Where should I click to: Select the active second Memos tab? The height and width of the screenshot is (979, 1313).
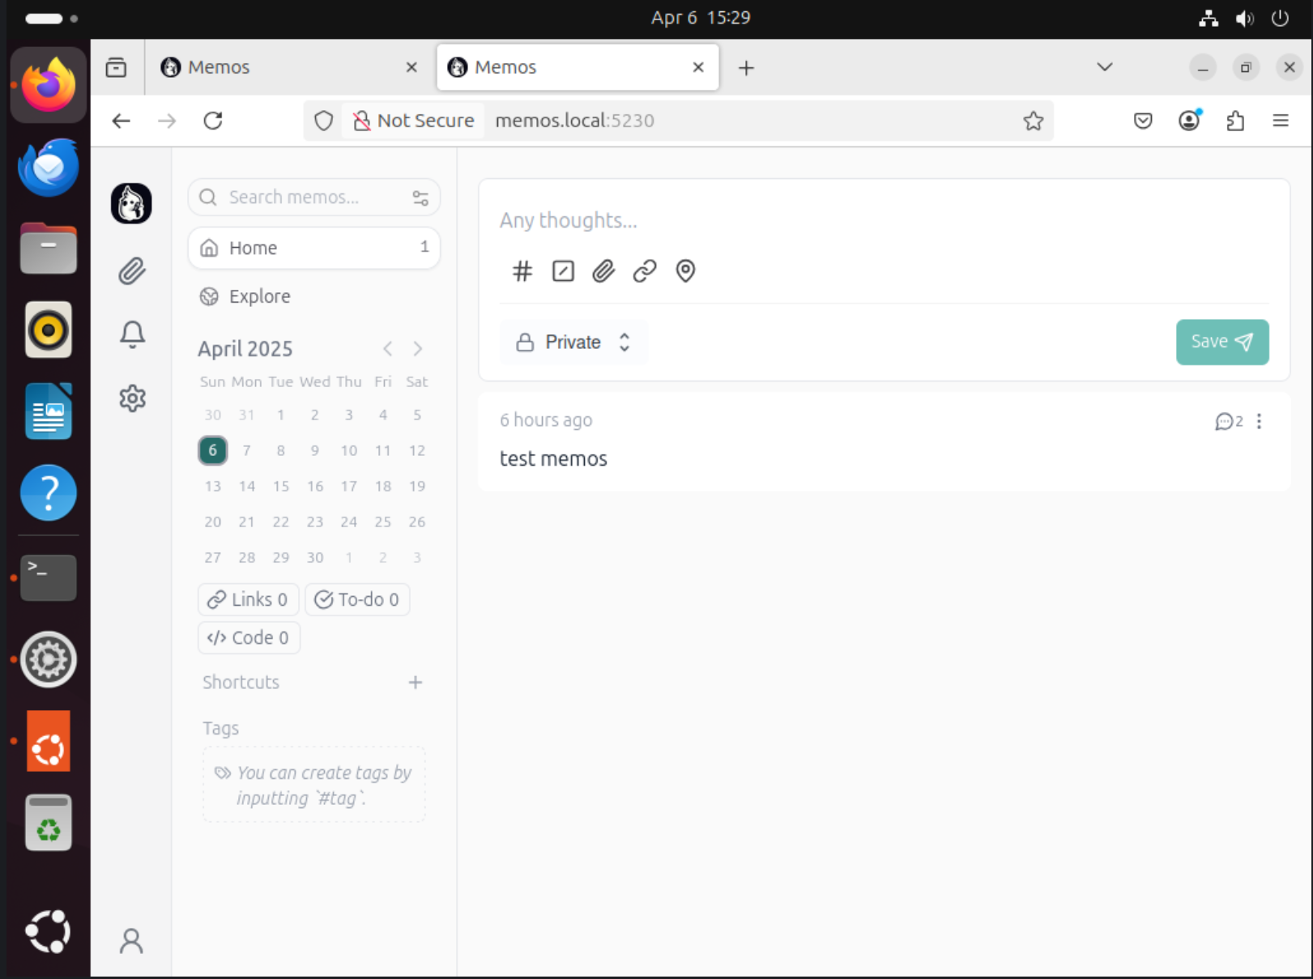click(578, 67)
